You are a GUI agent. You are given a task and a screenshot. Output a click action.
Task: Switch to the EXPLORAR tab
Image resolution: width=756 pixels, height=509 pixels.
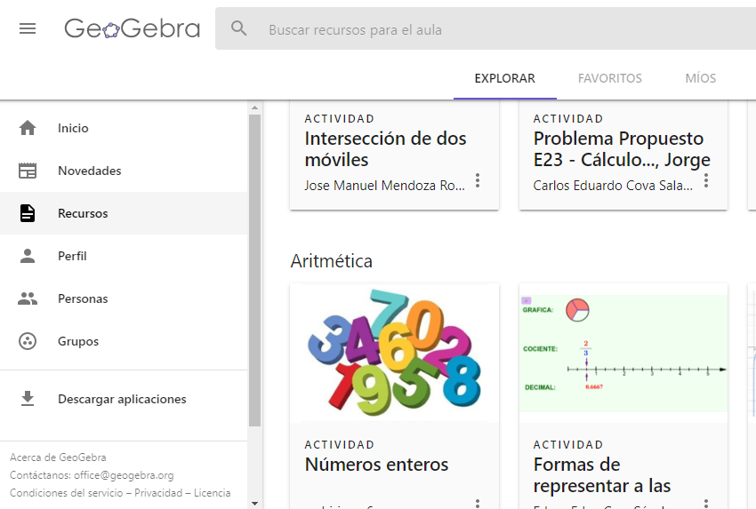coord(505,78)
